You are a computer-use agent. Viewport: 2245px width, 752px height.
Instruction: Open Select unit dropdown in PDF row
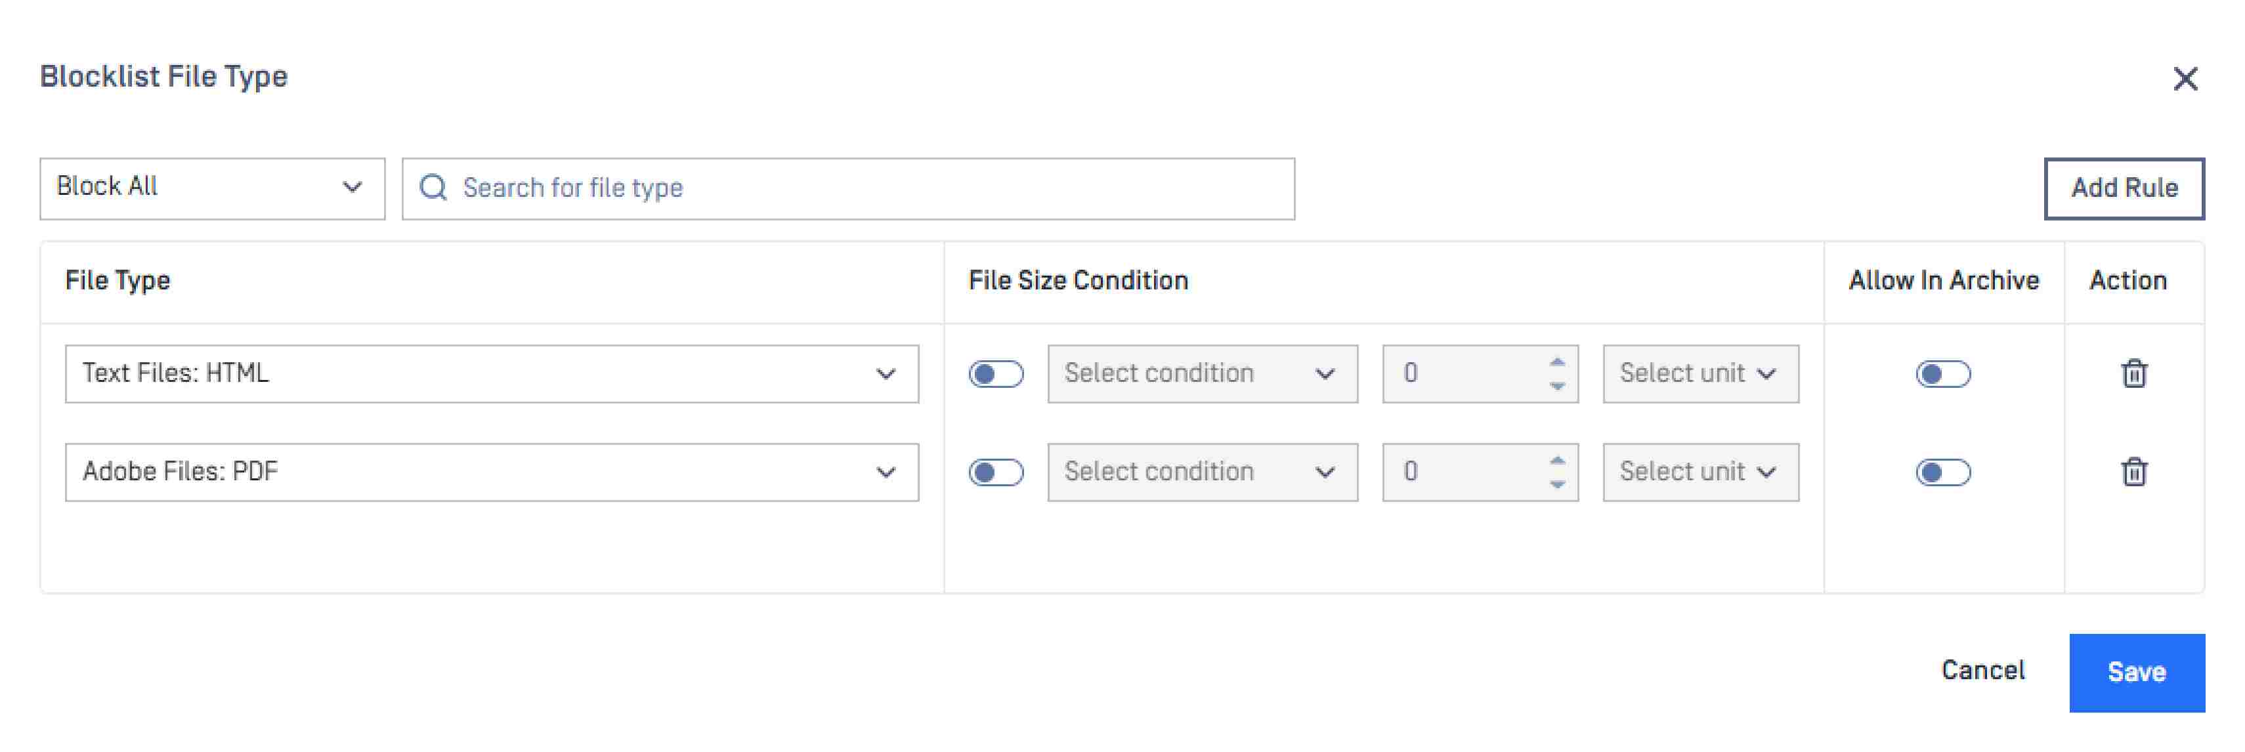click(x=1700, y=472)
